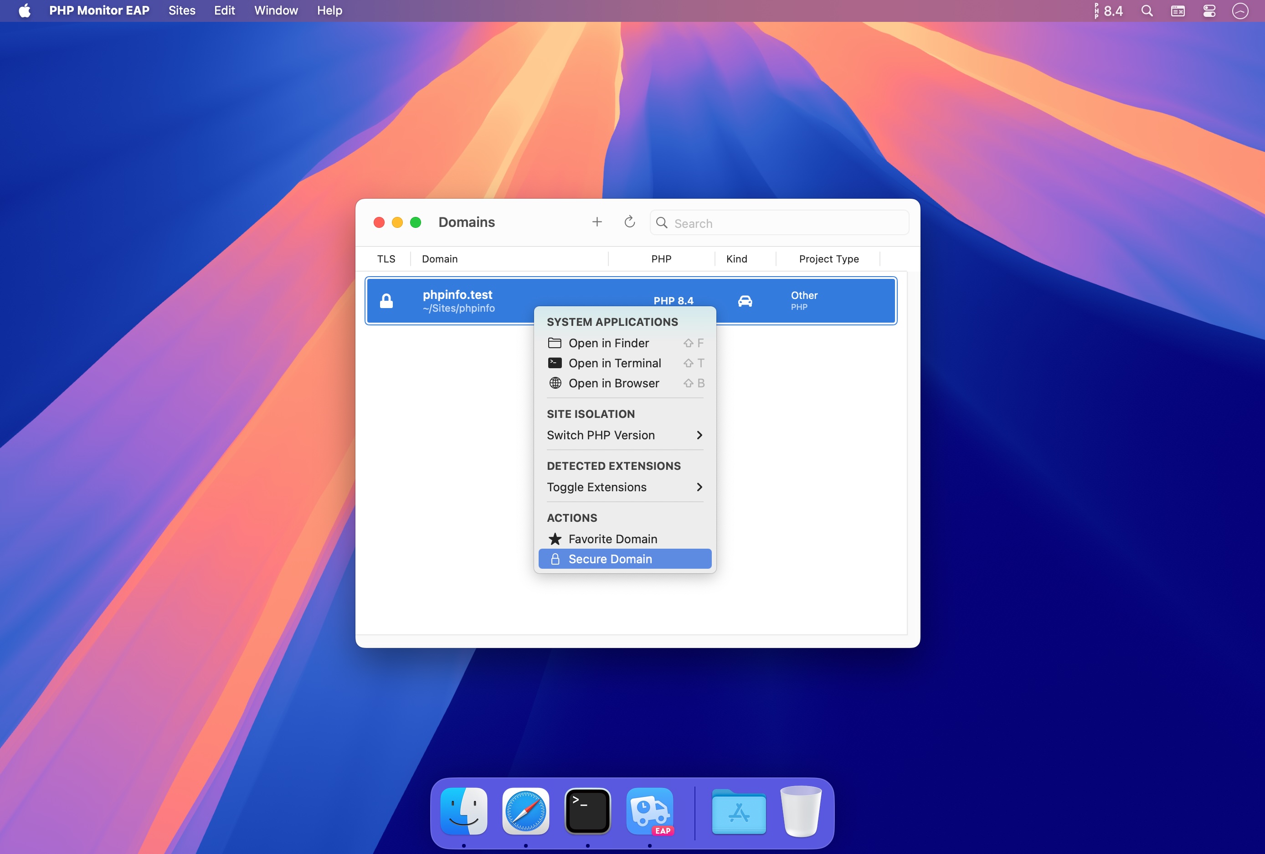Click the padlock icon beside Secure Domain
The height and width of the screenshot is (854, 1265).
click(555, 559)
